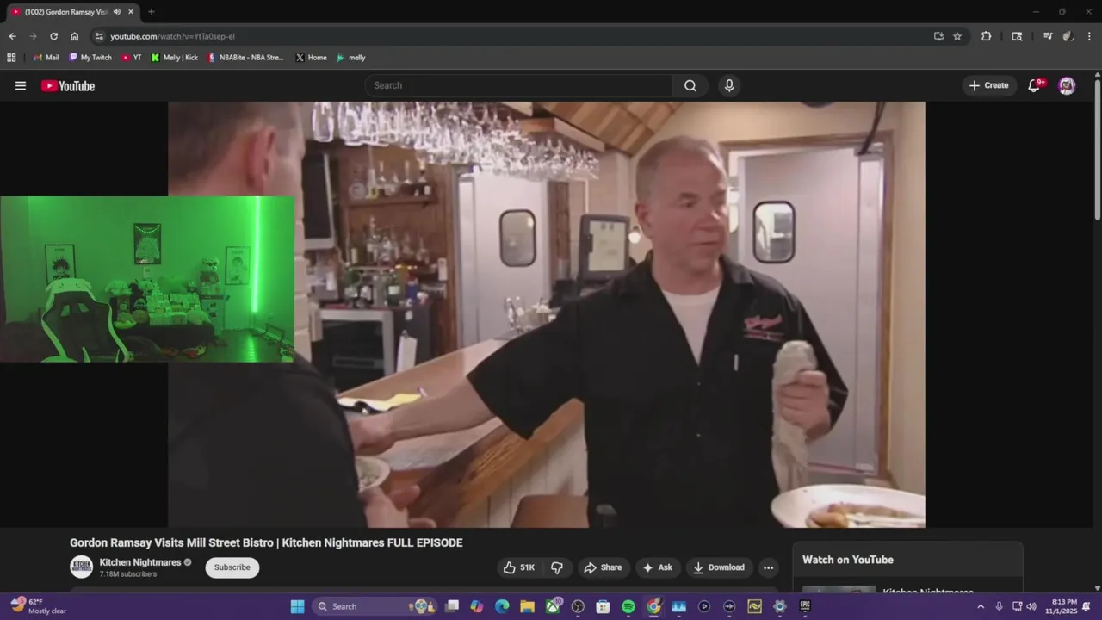Open the X Home bookmark

311,58
